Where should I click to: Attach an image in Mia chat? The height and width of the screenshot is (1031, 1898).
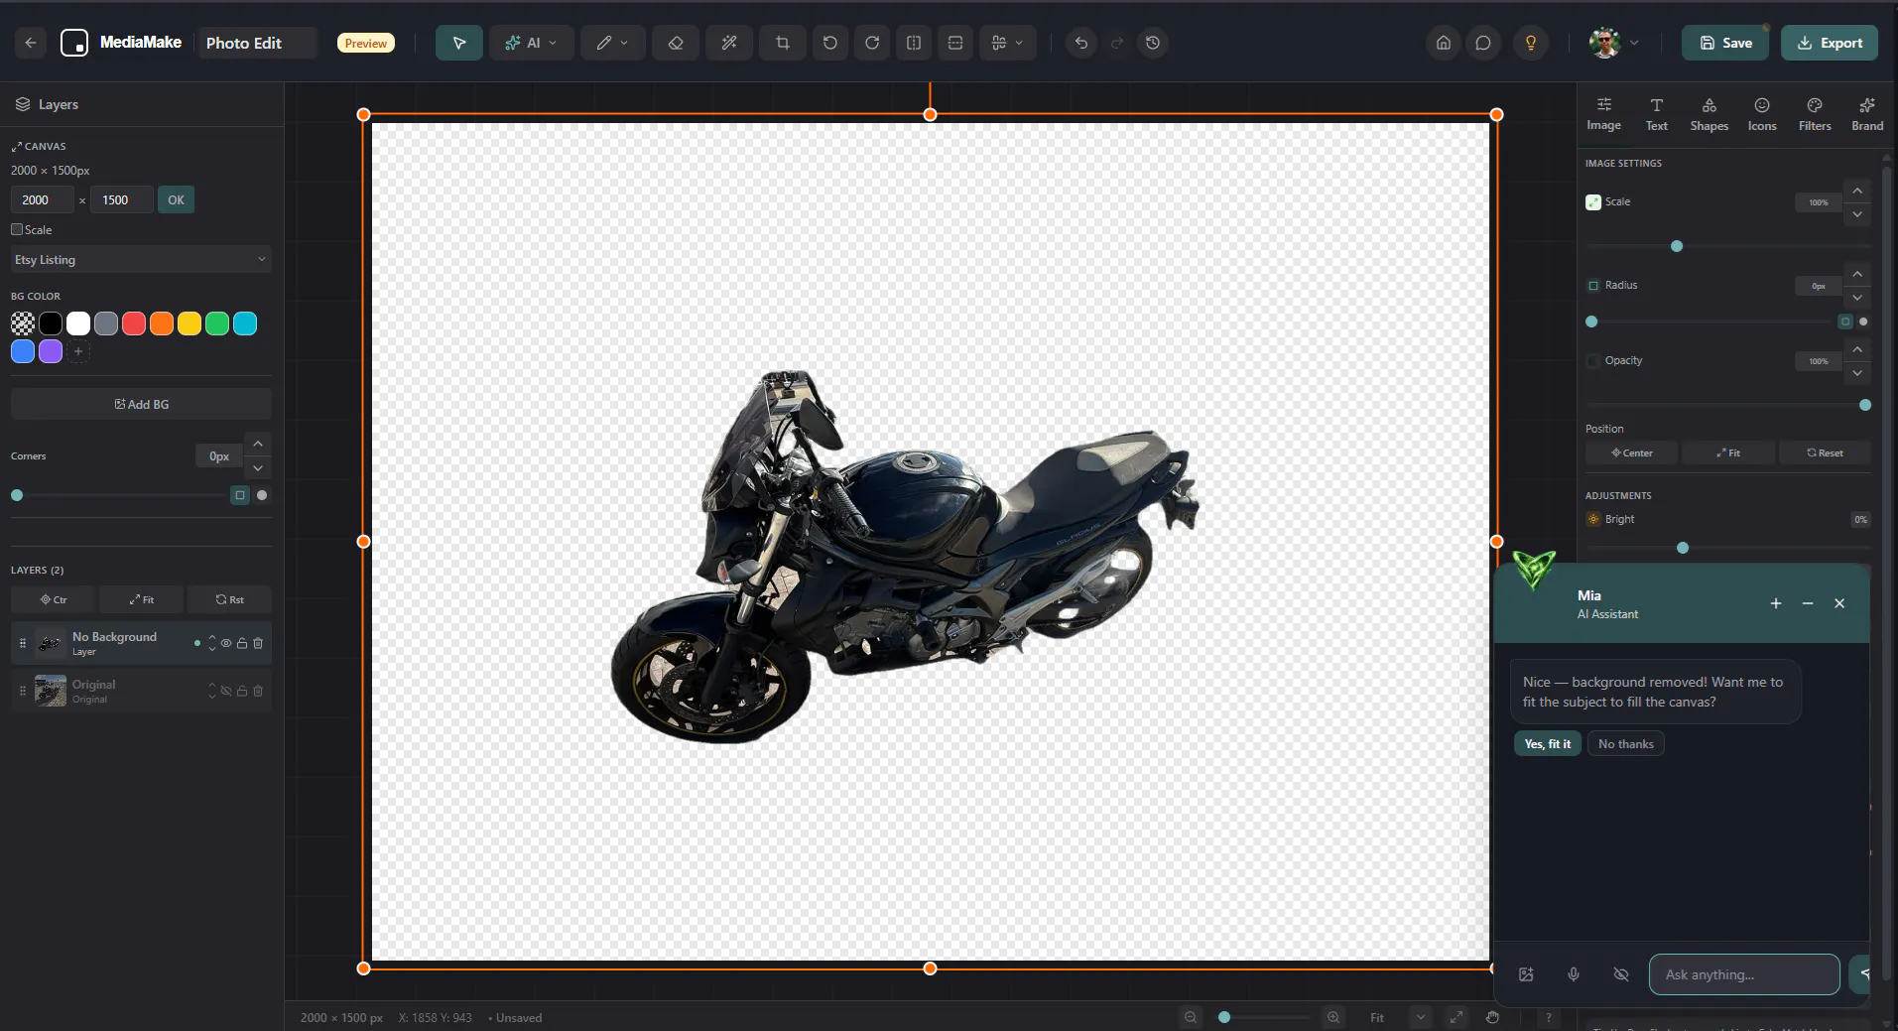[x=1526, y=974]
